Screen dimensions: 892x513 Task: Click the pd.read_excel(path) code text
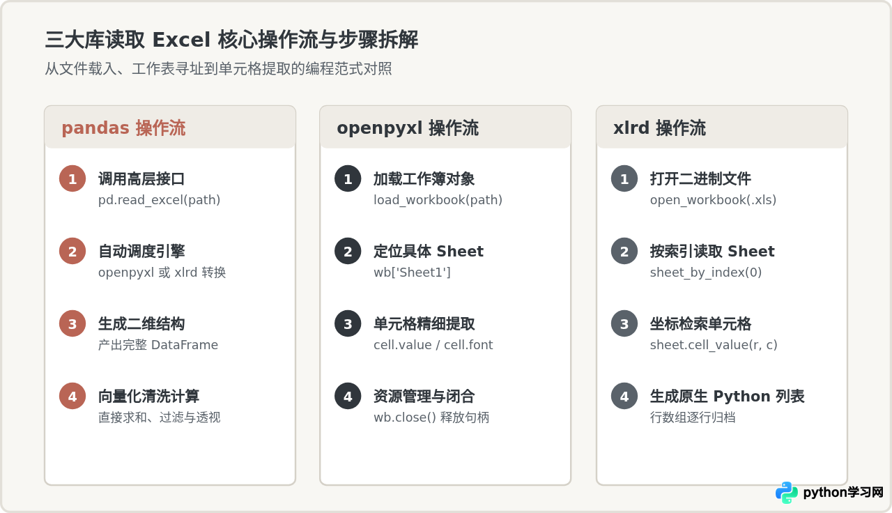click(x=160, y=200)
